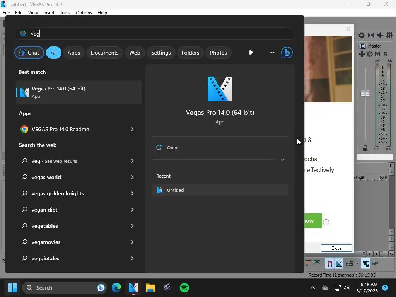Click the Close button in the popup dialog
This screenshot has width=396, height=297.
coord(336,248)
